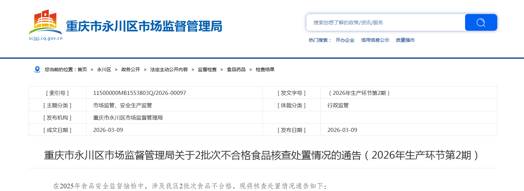
Task: Go to 食品药品 breadcrumb section
Action: tap(236, 69)
